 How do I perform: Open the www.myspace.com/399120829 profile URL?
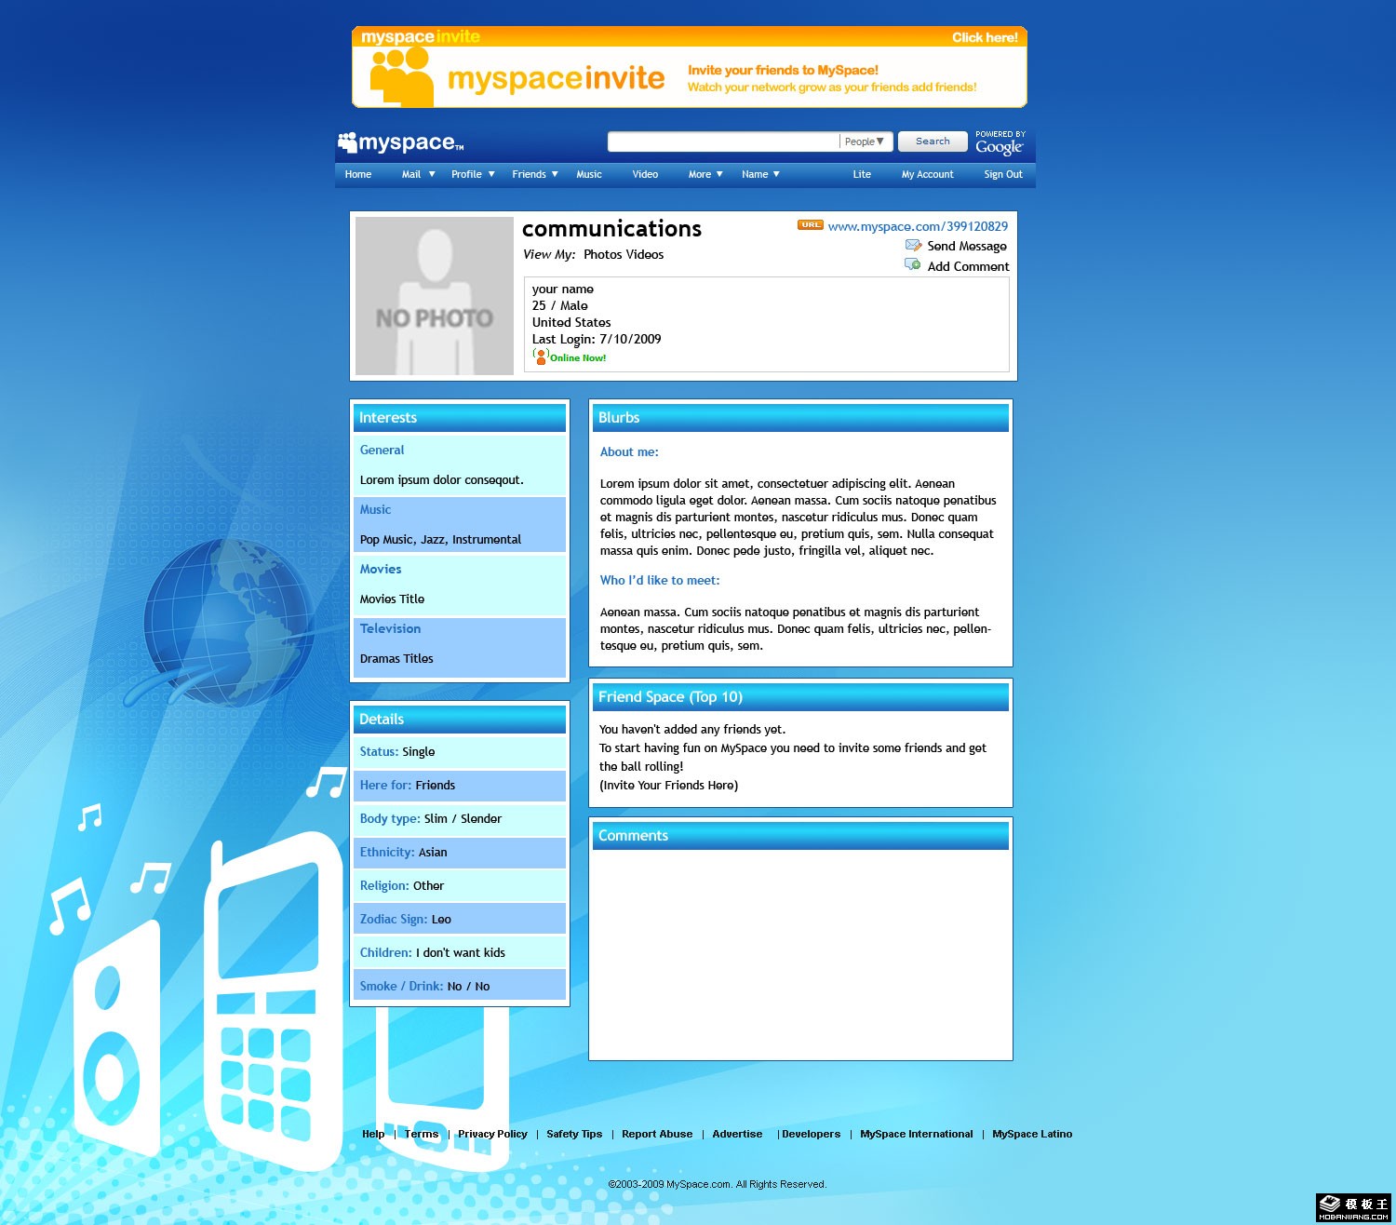pos(918,226)
